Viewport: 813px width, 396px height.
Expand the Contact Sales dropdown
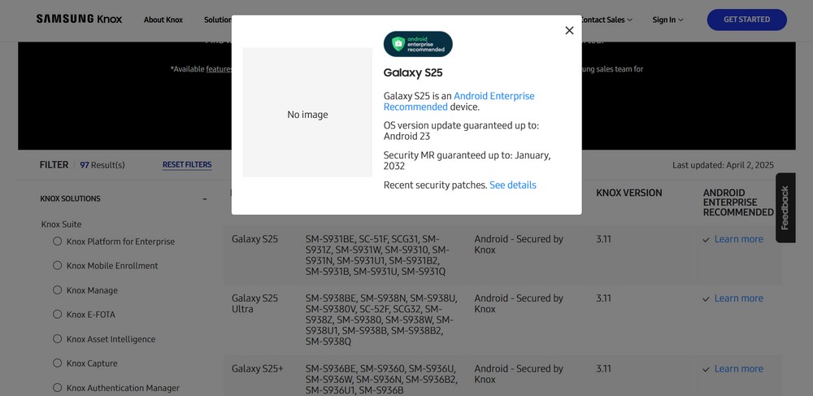pos(606,20)
